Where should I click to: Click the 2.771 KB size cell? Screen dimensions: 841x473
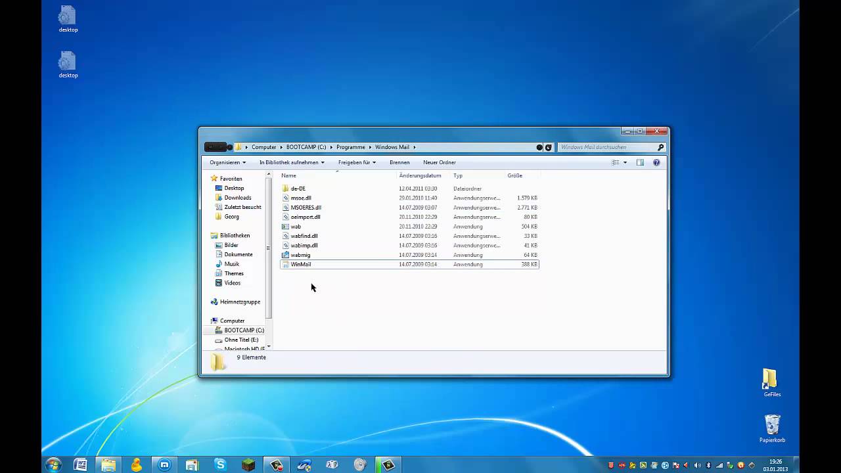click(528, 208)
